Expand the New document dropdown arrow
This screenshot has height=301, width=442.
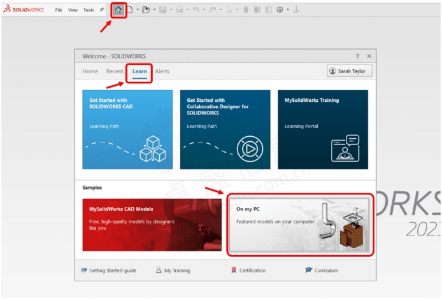(138, 10)
